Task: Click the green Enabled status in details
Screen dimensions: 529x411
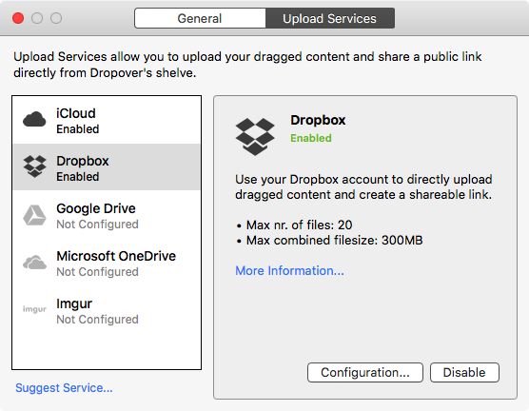Action: coord(311,138)
